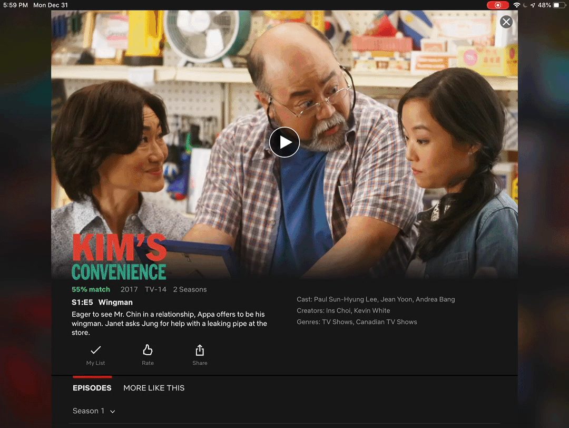
Task: Open cast member Andrea Bang
Action: pos(435,299)
